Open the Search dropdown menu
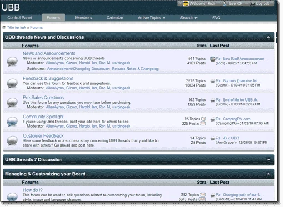283x207 pixels. tap(189, 18)
